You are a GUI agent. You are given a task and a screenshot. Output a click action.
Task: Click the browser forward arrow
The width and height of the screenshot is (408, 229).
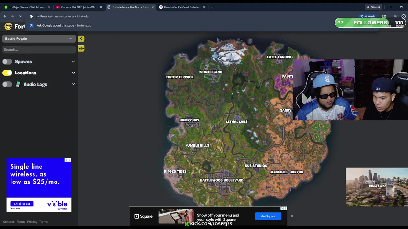12,16
